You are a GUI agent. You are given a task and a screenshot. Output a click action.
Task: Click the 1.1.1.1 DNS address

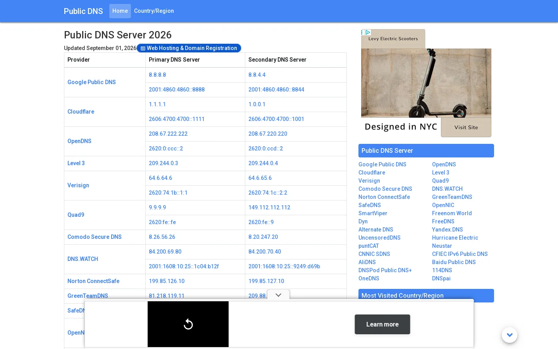point(157,104)
